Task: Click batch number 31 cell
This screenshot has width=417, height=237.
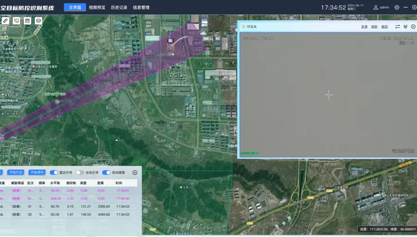Action: click(x=29, y=206)
